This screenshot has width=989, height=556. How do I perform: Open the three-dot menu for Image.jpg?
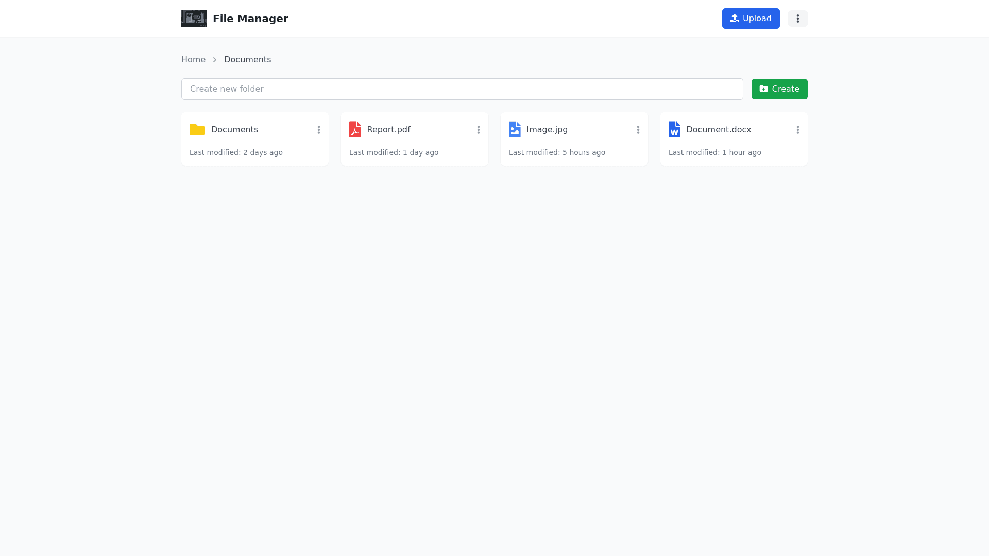(638, 130)
